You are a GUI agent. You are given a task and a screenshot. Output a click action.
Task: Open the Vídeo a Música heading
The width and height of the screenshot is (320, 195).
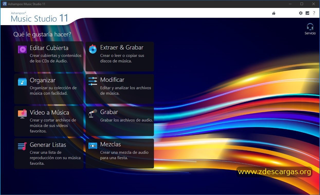[49, 112]
